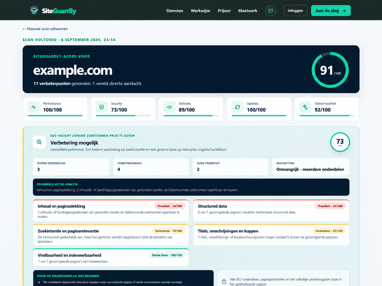Click the Online kwaliteit 92/100 score text
382x286 pixels.
coord(323,110)
